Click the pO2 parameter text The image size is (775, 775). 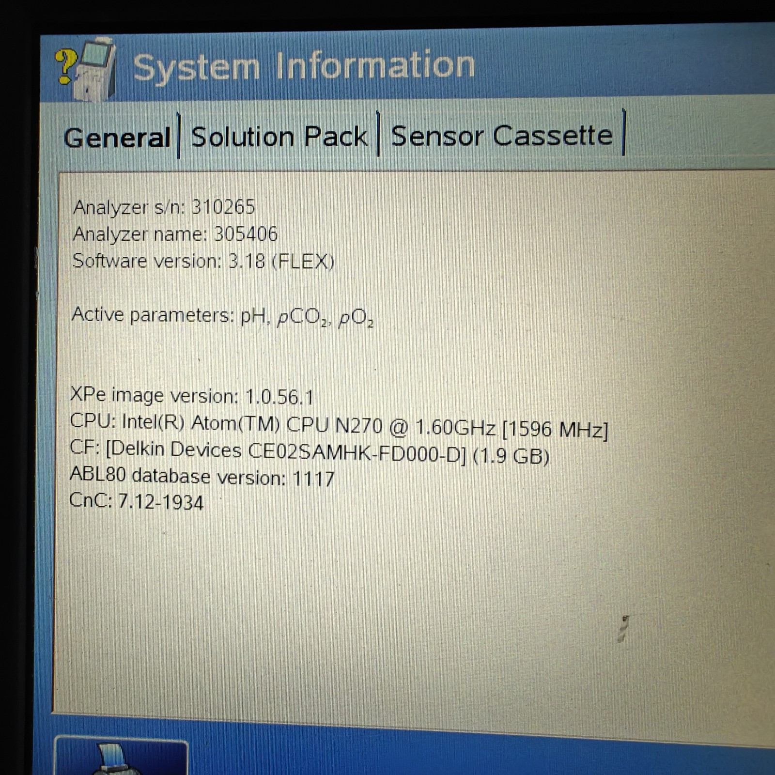(356, 319)
